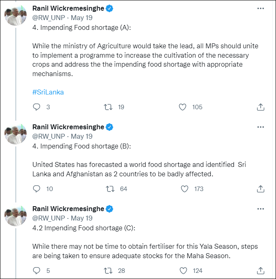Open the #SriLanka hashtag link
Viewport: 276px width, 279px height.
coord(48,92)
